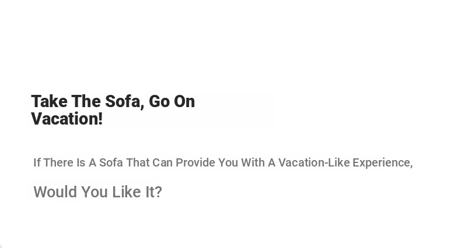Click the word 'The' in the bold heading

86,101
